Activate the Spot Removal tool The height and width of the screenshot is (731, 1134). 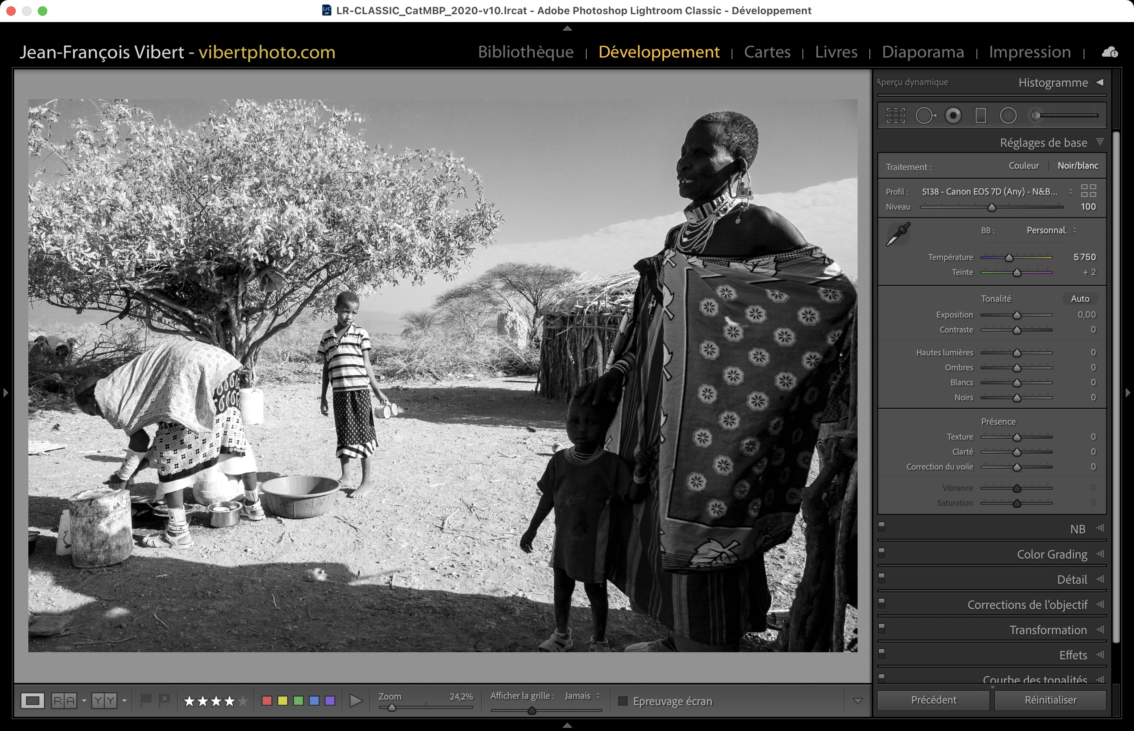coord(924,115)
